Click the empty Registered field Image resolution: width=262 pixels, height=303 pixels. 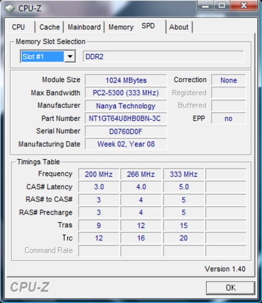point(229,93)
